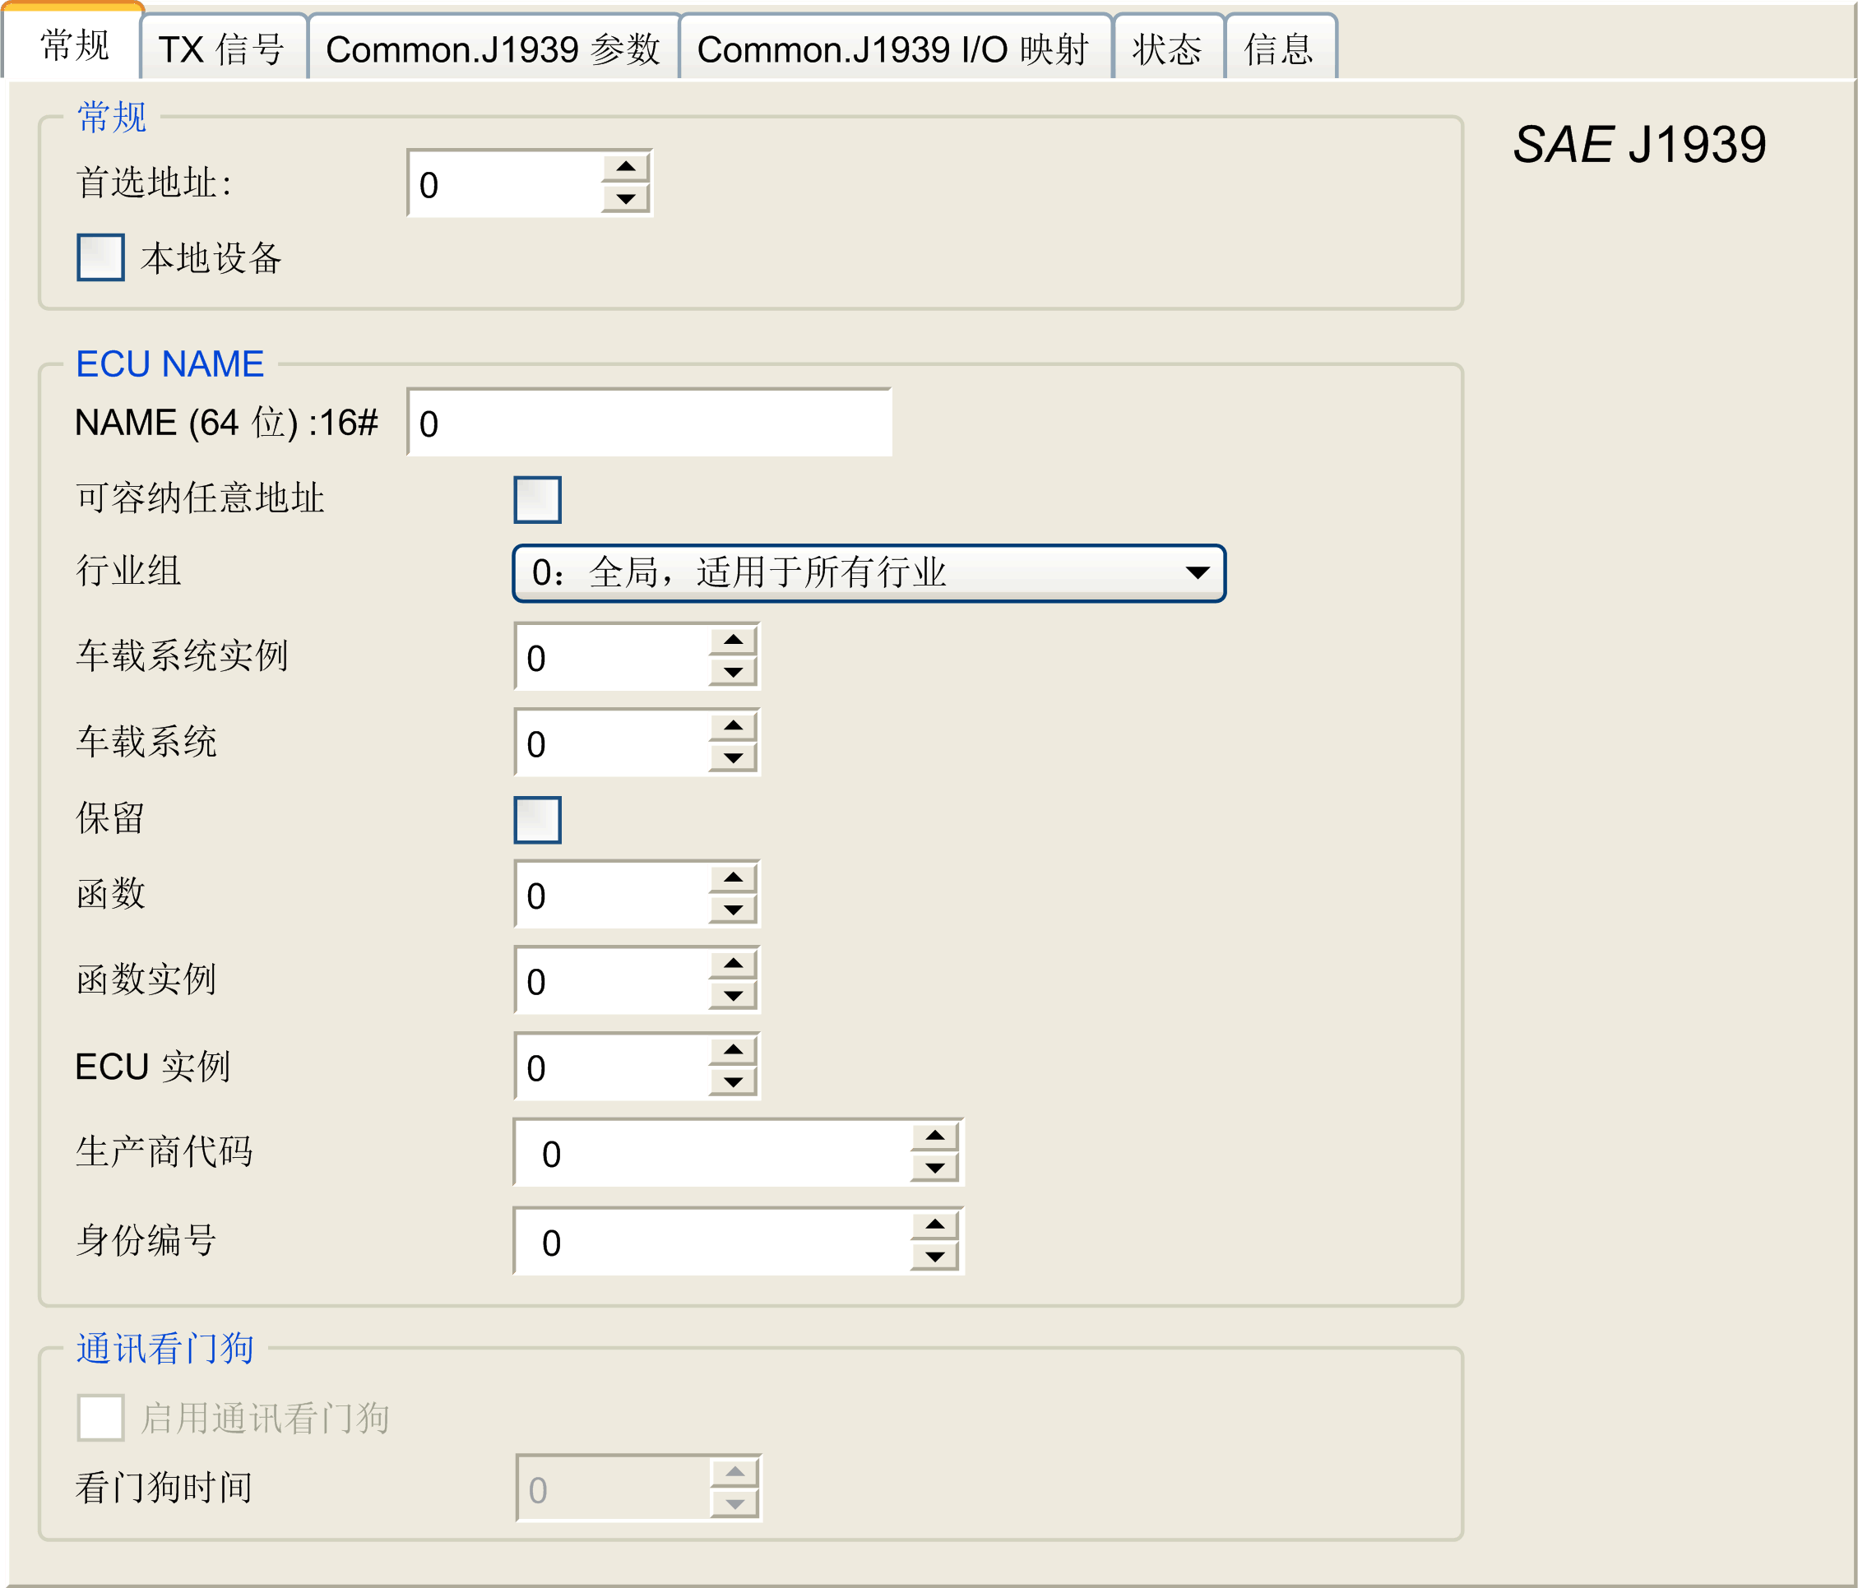
Task: Enable the 本地设备 checkbox
Action: (100, 257)
